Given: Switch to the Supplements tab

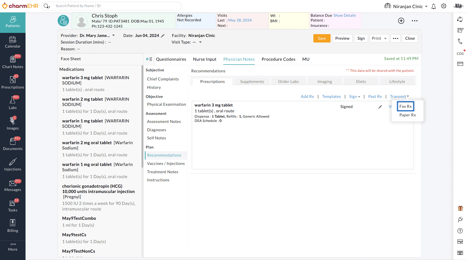Looking at the screenshot, I should 252,81.
